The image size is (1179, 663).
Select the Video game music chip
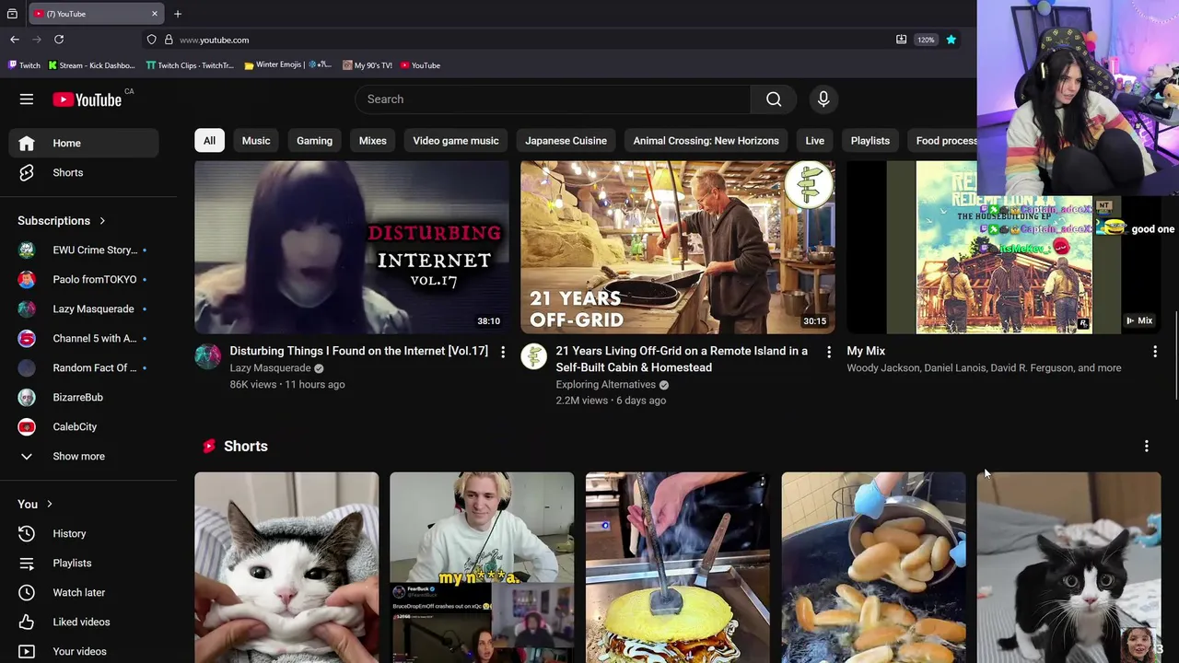pos(456,141)
